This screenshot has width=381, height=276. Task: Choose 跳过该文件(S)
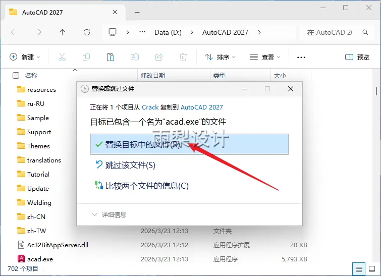(126, 165)
